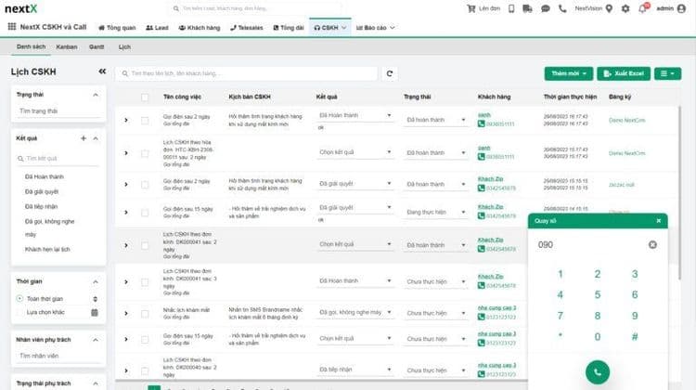The height and width of the screenshot is (390, 696).
Task: Collapse the Trạng thái filter panel
Action: 95,95
